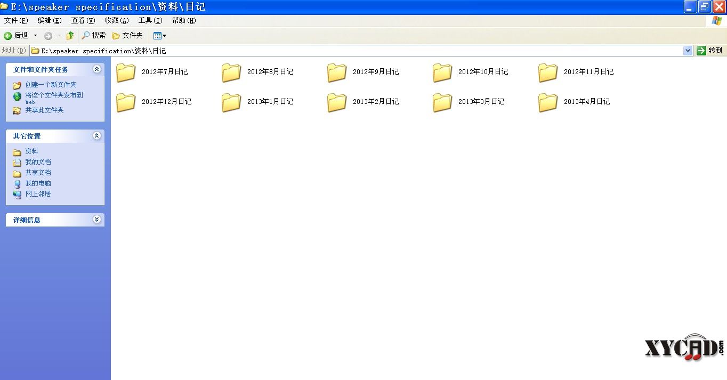727x380 pixels.
Task: Open the Help (帮助) menu
Action: [184, 21]
